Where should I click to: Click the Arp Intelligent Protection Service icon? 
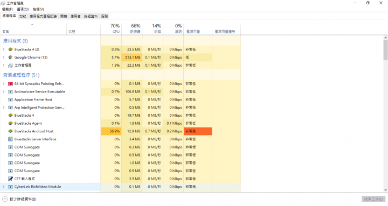coord(10,108)
